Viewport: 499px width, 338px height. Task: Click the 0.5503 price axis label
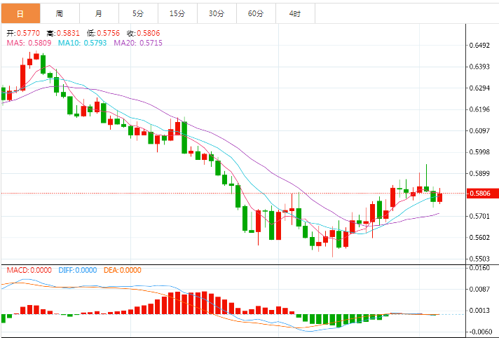click(479, 259)
